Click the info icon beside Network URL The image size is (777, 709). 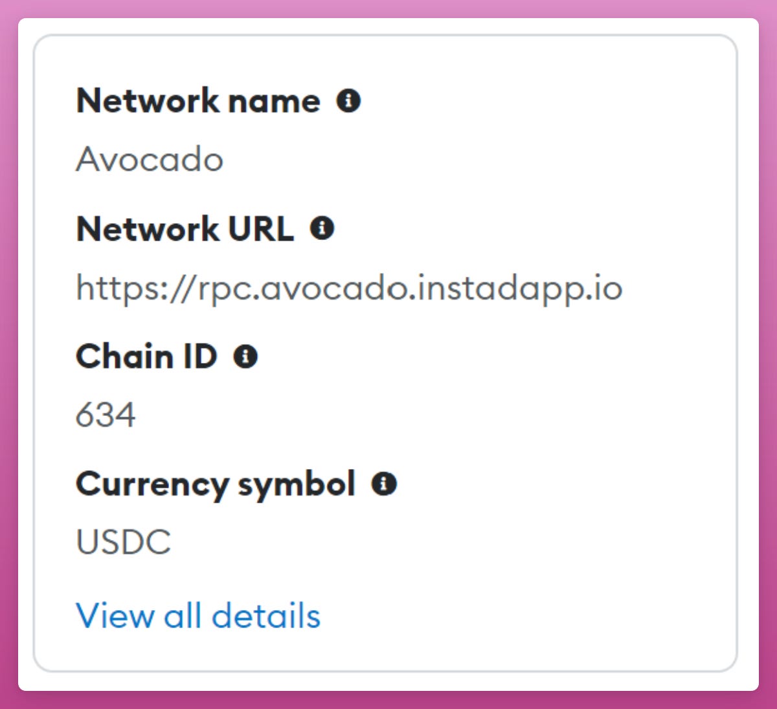point(323,228)
